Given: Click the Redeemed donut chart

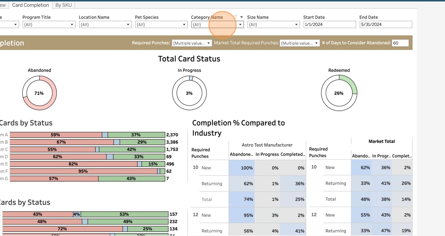Looking at the screenshot, I should click(x=339, y=93).
